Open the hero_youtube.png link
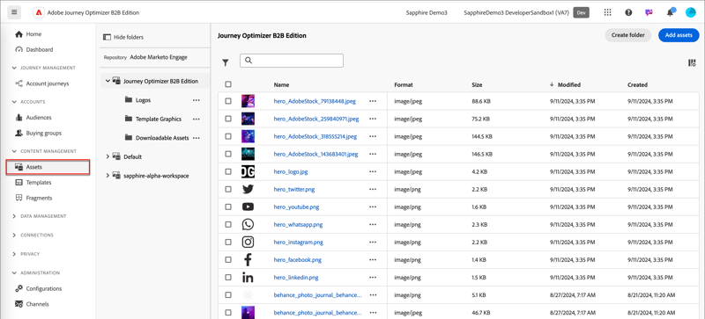 tap(296, 207)
